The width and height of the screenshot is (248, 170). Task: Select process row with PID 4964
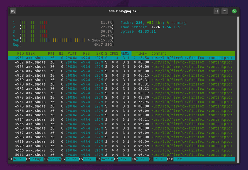[122, 71]
